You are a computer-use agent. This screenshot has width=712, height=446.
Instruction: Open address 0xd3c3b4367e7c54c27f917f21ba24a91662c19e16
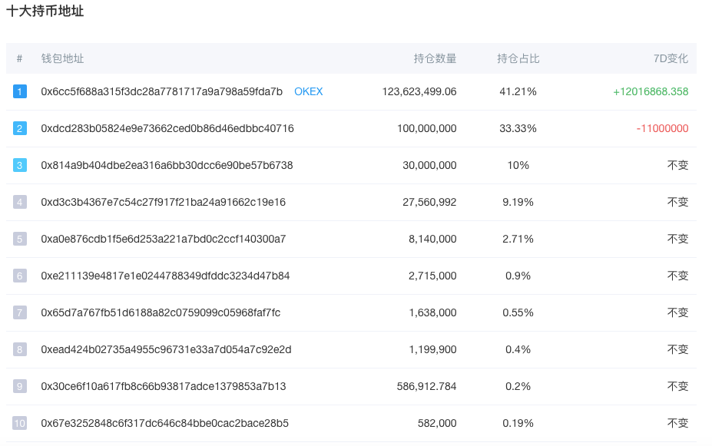(x=163, y=202)
